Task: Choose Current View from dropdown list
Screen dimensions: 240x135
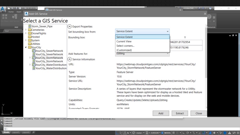Action: click(142, 41)
